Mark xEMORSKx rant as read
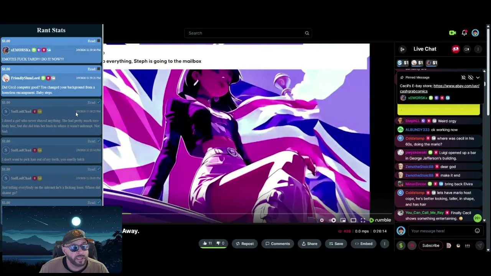Viewport: 491px width, 276px height. pyautogui.click(x=99, y=41)
